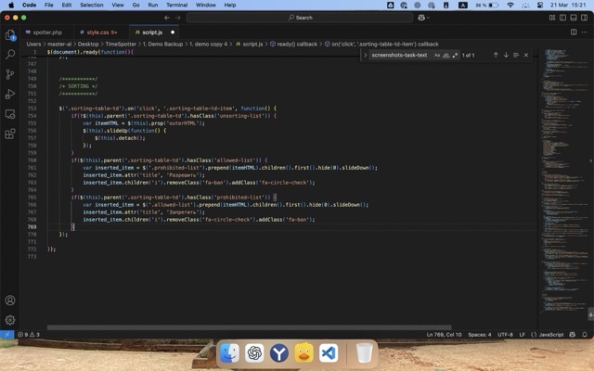594x371 pixels.
Task: Go to next find match arrow
Action: point(506,55)
